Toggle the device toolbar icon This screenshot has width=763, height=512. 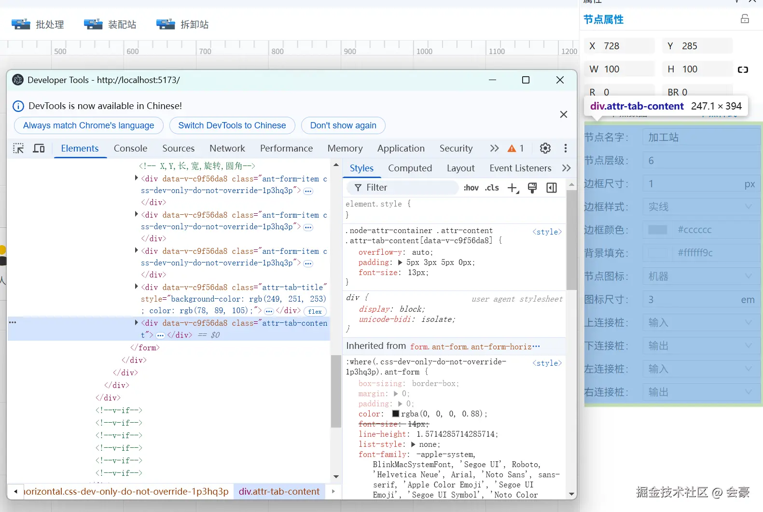coord(39,148)
